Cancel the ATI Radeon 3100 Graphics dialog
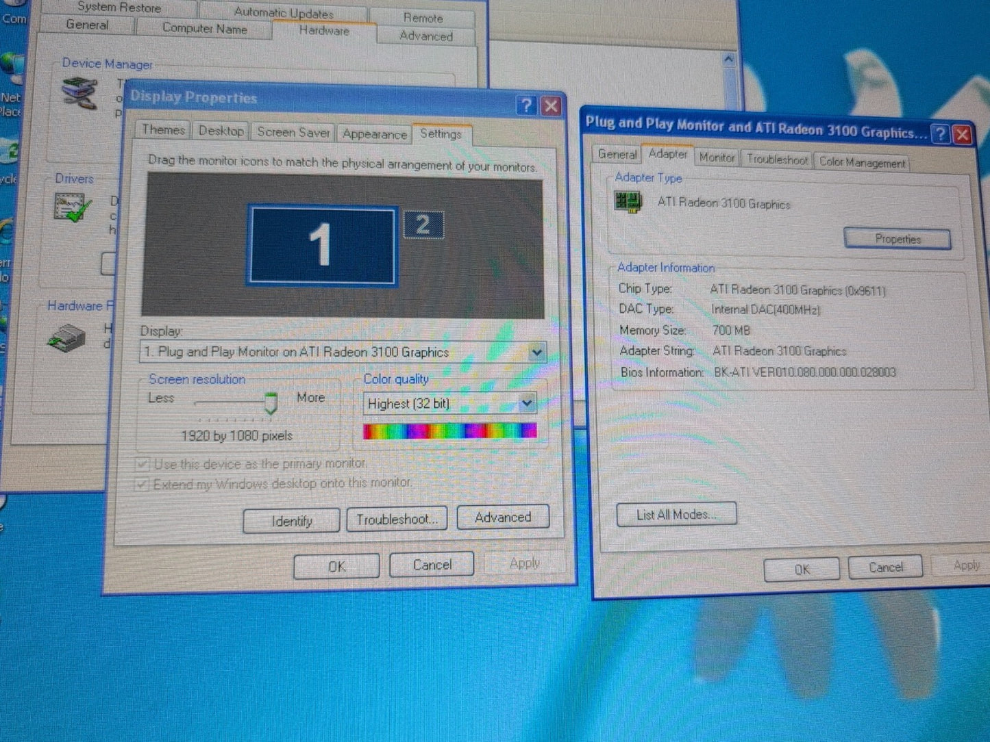This screenshot has width=990, height=742. pyautogui.click(x=885, y=567)
